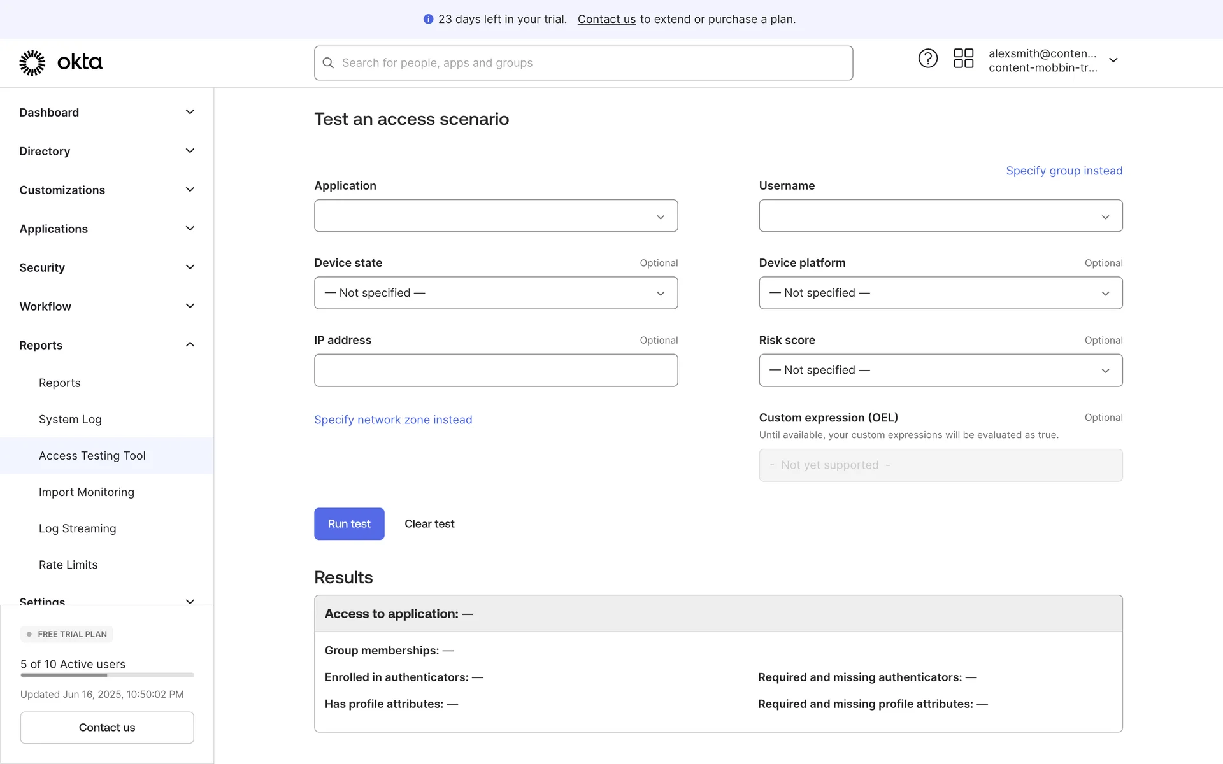The image size is (1223, 764).
Task: Click the Run test button
Action: coord(349,524)
